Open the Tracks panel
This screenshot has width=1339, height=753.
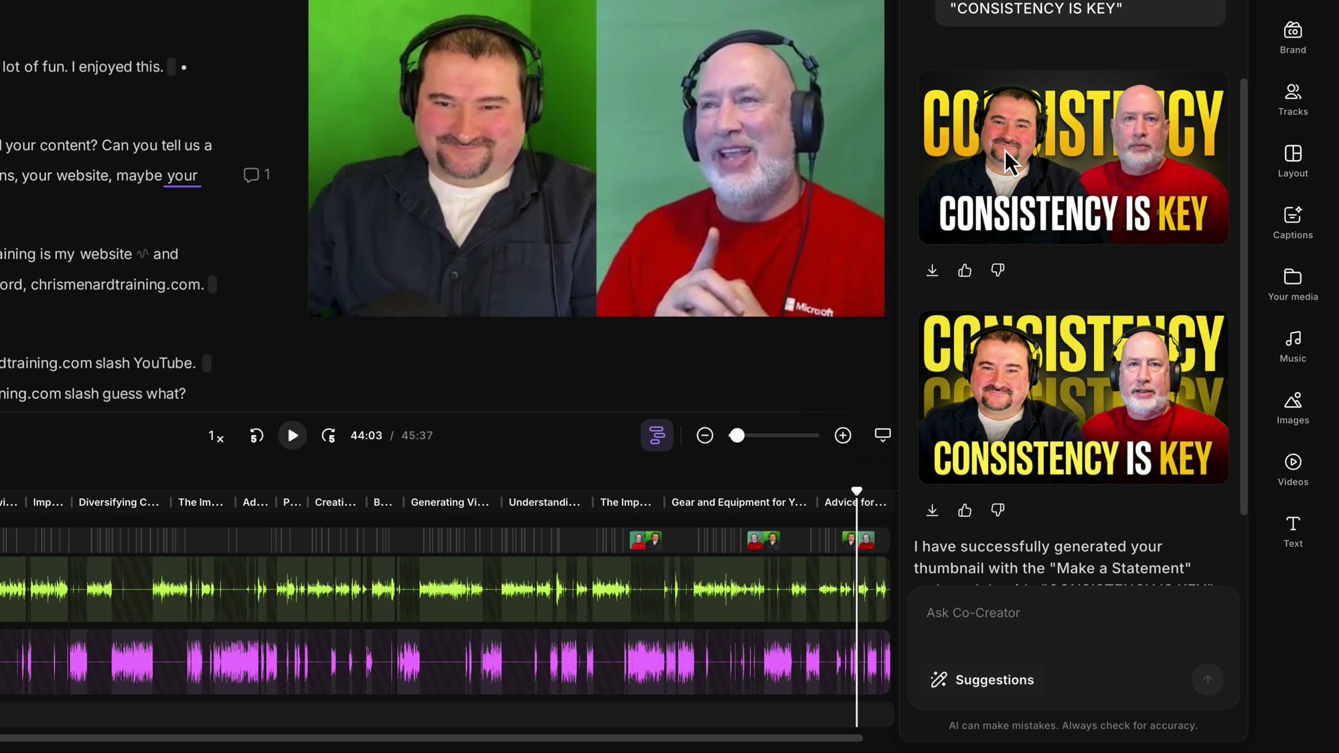pos(1292,99)
